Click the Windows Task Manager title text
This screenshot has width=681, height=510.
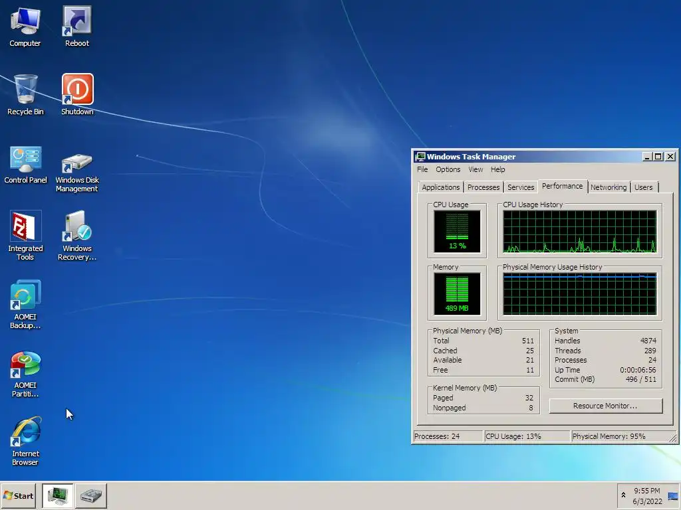coord(472,157)
